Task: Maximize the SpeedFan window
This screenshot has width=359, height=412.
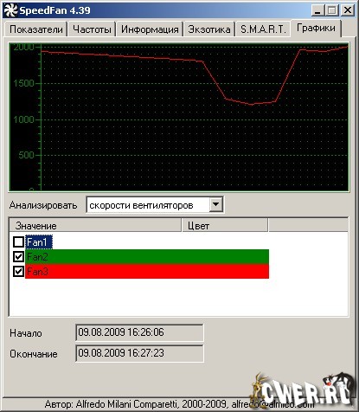Action: coord(332,11)
